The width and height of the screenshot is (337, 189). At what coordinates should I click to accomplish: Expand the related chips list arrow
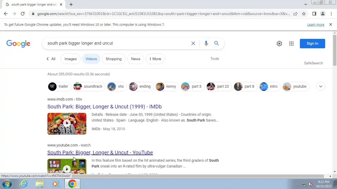[x=321, y=86]
